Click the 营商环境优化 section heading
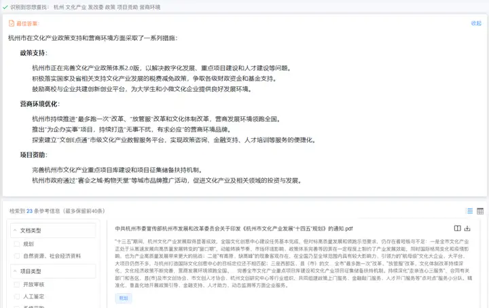Viewport: 489px width, 308px height. point(38,104)
